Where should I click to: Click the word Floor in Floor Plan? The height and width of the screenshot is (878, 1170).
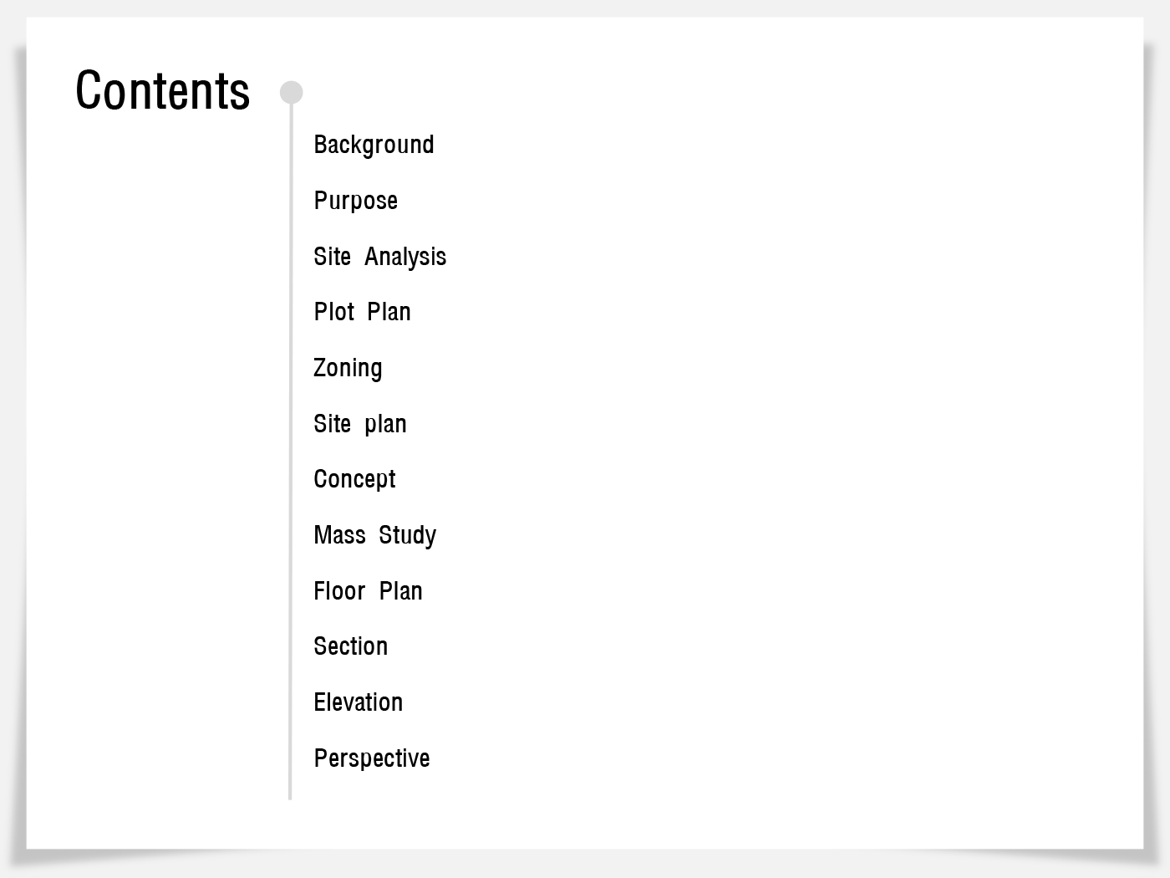pos(339,591)
